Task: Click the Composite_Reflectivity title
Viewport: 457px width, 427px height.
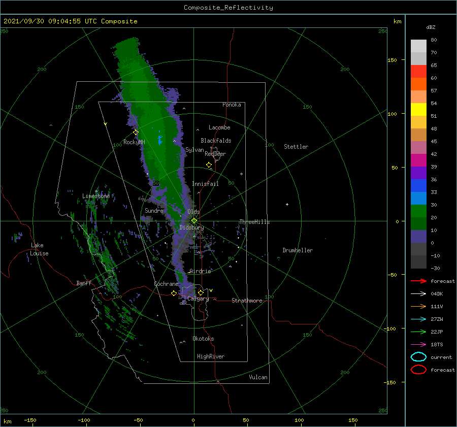Action: (x=228, y=8)
